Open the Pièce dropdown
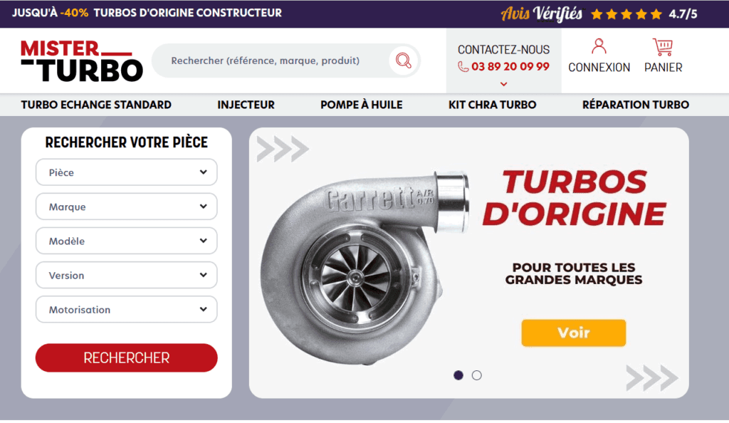 (x=127, y=172)
